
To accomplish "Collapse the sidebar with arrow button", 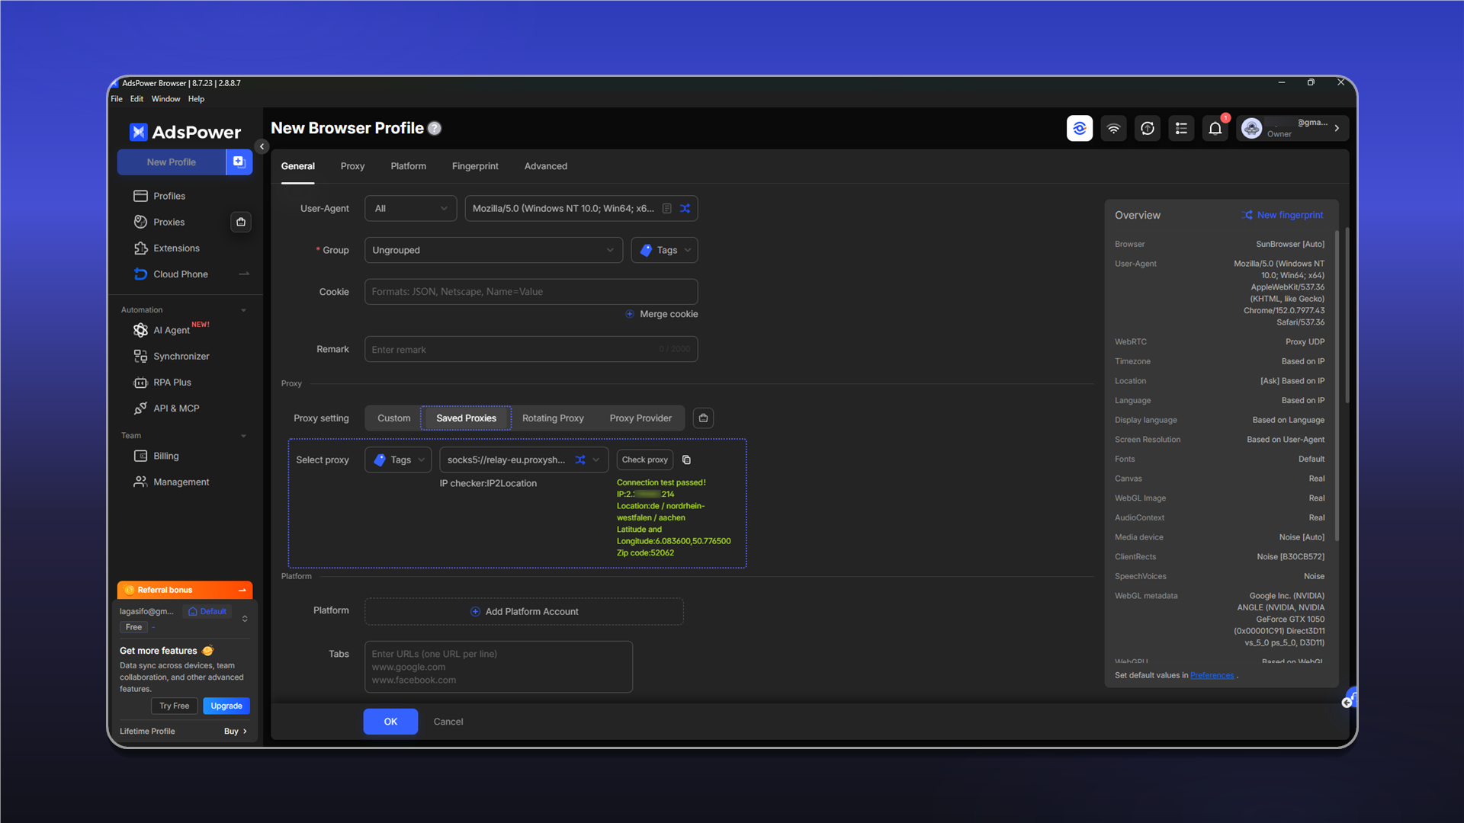I will (x=262, y=146).
